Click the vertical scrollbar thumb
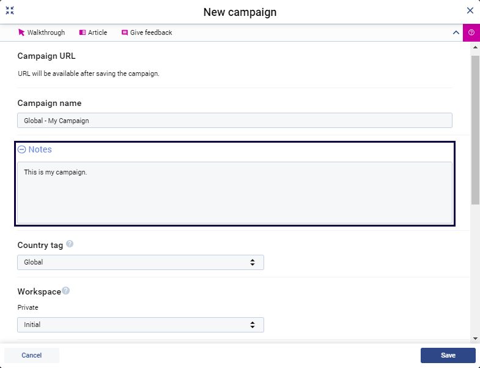 (x=475, y=129)
